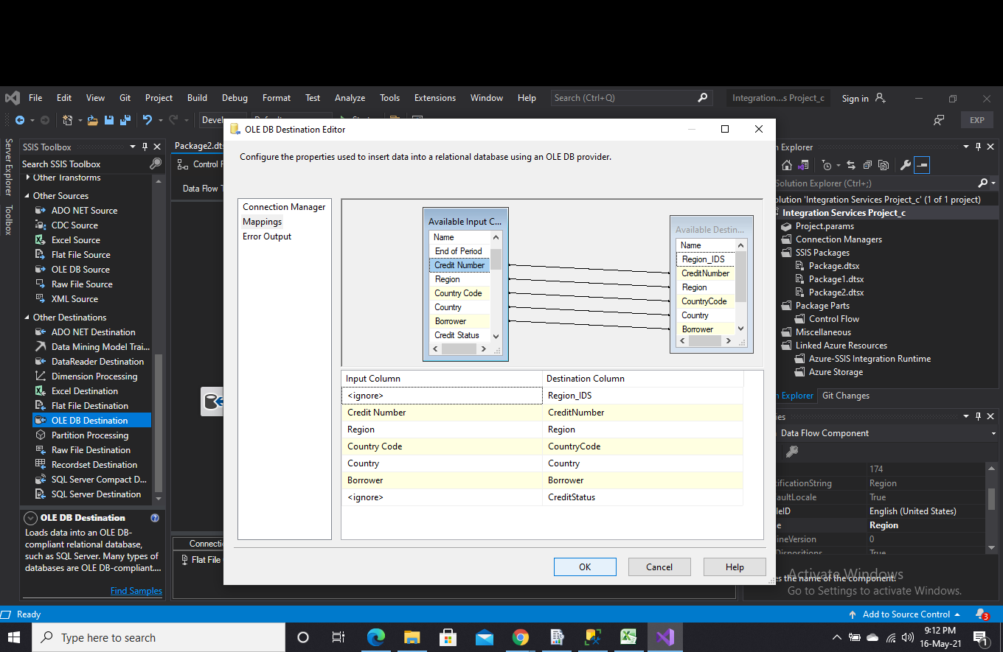Open Microsoft Edge from the taskbar
Screen dimensions: 1003x652
376,637
